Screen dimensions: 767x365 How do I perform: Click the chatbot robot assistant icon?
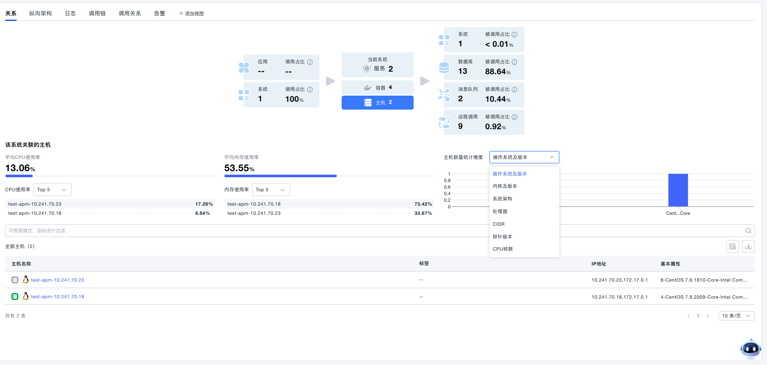[x=750, y=348]
